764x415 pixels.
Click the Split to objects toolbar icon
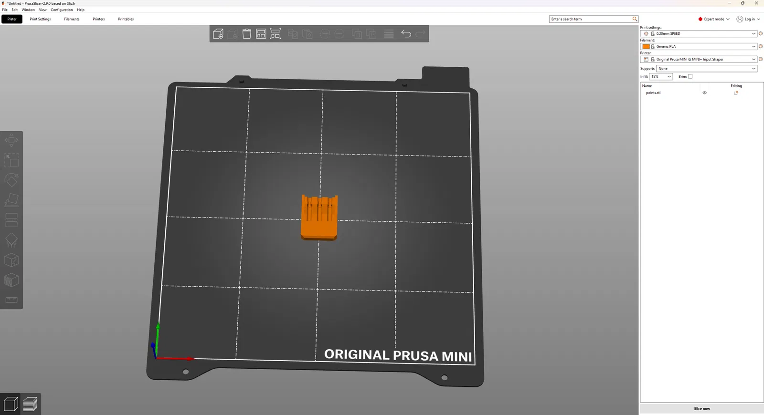(357, 34)
